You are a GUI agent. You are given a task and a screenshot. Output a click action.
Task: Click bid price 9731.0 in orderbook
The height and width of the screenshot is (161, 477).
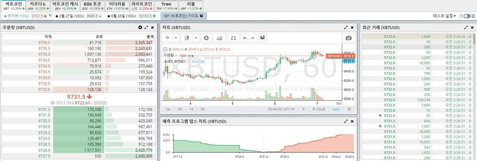pyautogui.click(x=44, y=115)
